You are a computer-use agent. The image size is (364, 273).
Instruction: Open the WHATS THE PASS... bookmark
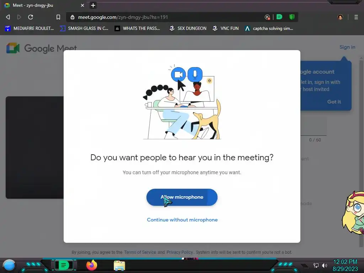[137, 28]
